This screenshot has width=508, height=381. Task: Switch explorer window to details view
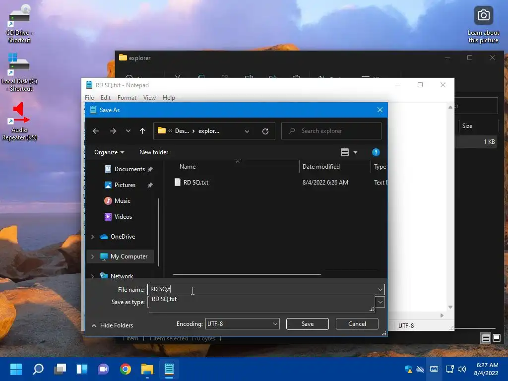tap(486, 338)
